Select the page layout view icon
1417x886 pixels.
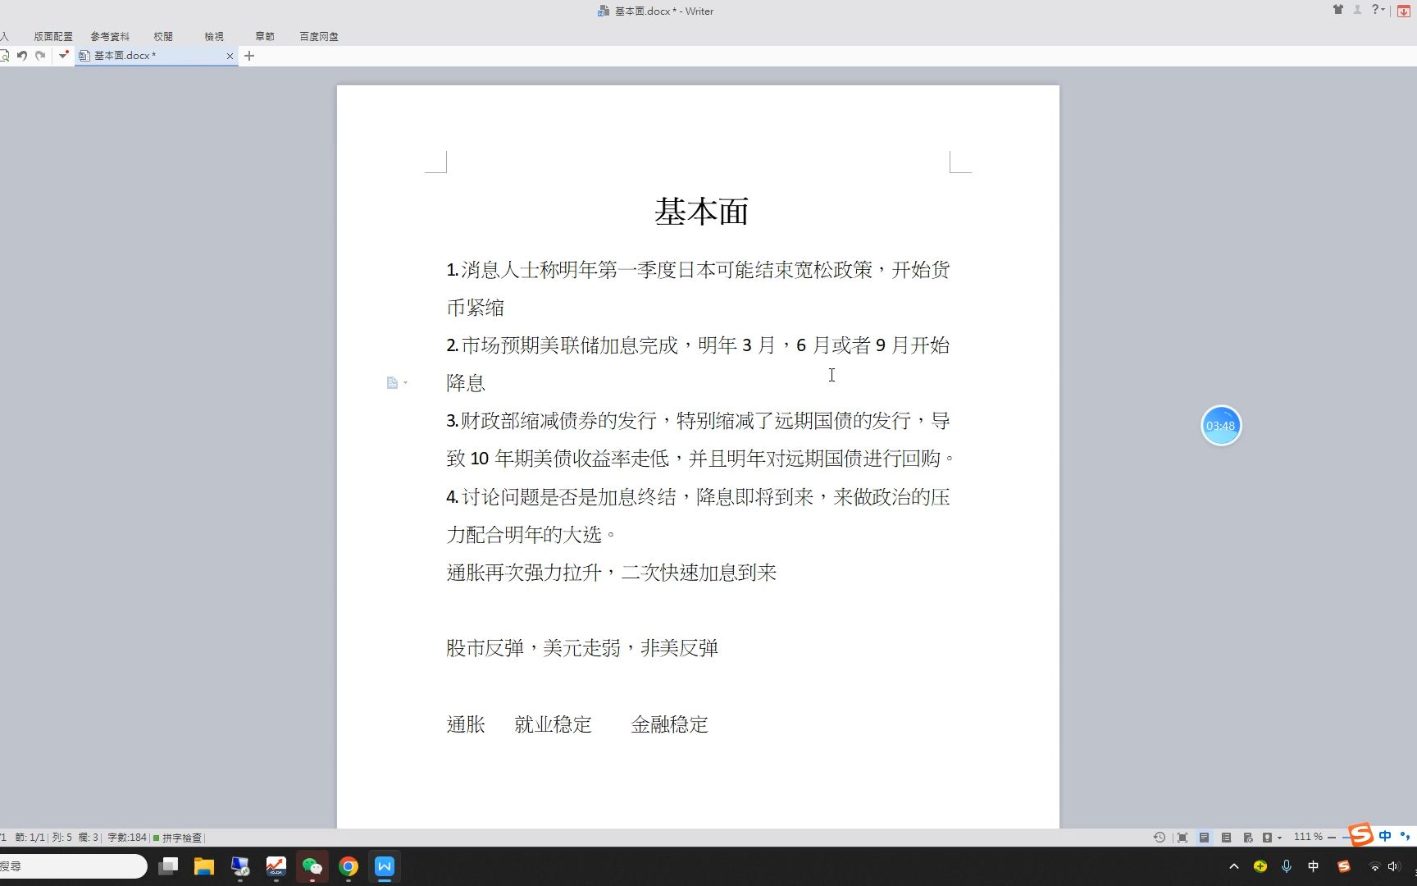coord(1204,838)
